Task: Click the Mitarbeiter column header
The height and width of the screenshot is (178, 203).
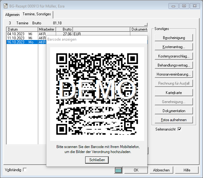Action: tap(47, 29)
